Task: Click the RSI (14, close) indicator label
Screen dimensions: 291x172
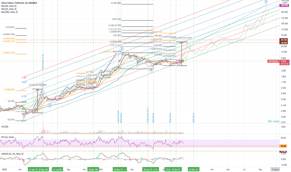Action: pyautogui.click(x=7, y=137)
